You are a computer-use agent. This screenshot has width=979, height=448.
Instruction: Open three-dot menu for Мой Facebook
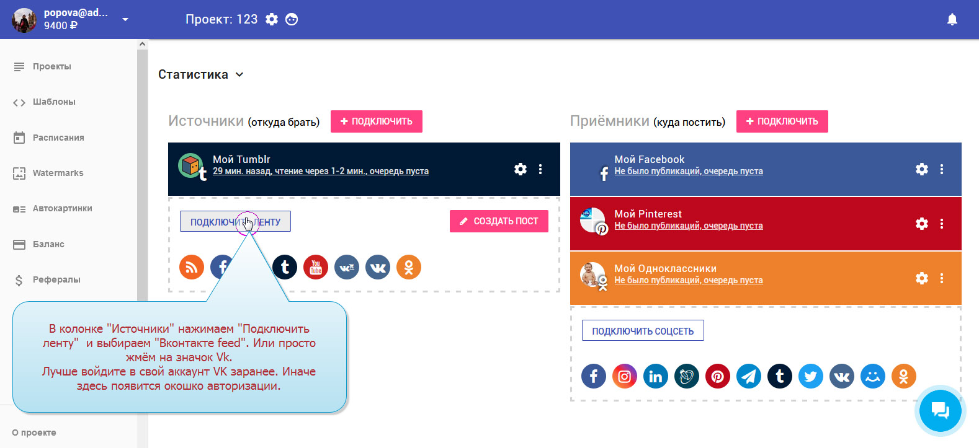(x=942, y=169)
